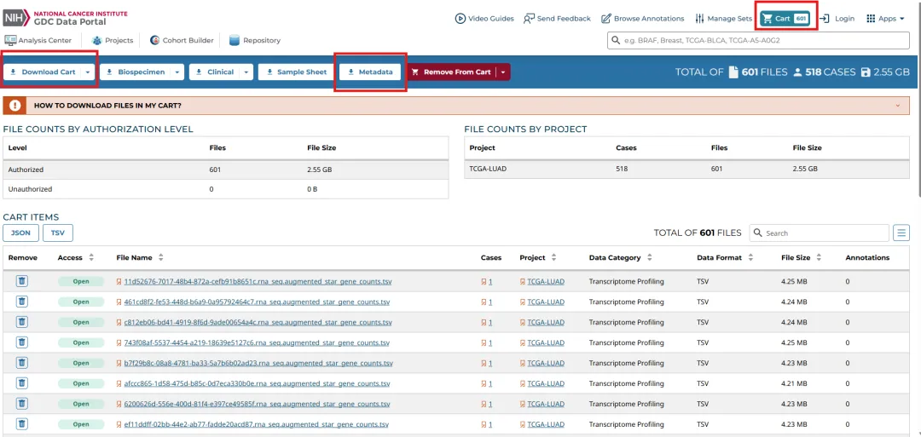Open the Cart with 601 files
The height and width of the screenshot is (437, 921).
point(785,19)
